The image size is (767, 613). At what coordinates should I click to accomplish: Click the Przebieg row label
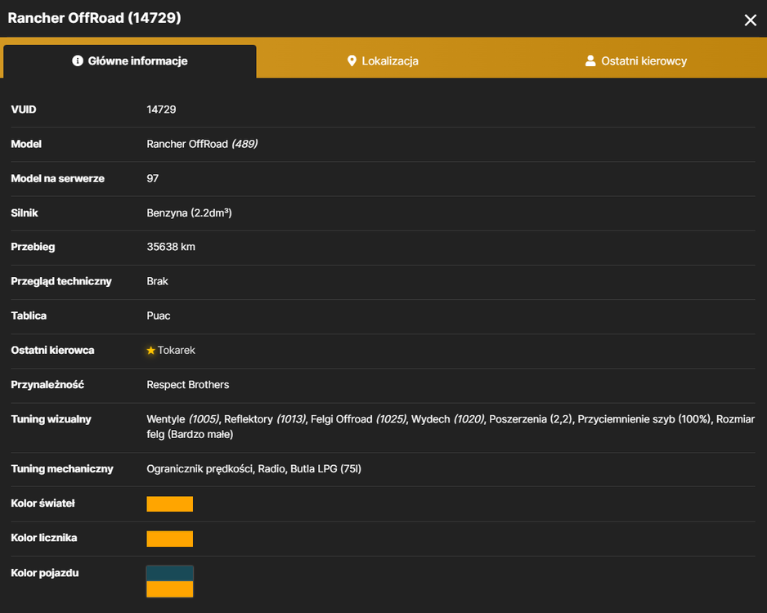(33, 247)
